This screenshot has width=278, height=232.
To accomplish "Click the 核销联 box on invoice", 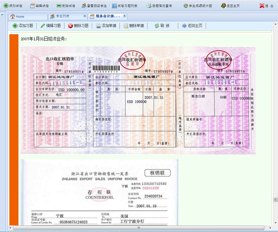I will [157, 173].
